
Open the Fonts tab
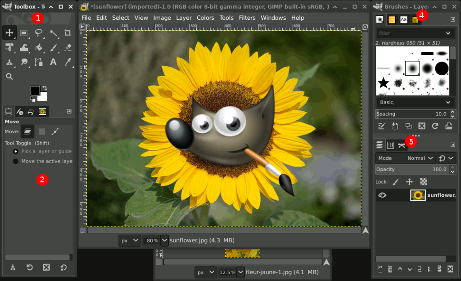coord(404,19)
